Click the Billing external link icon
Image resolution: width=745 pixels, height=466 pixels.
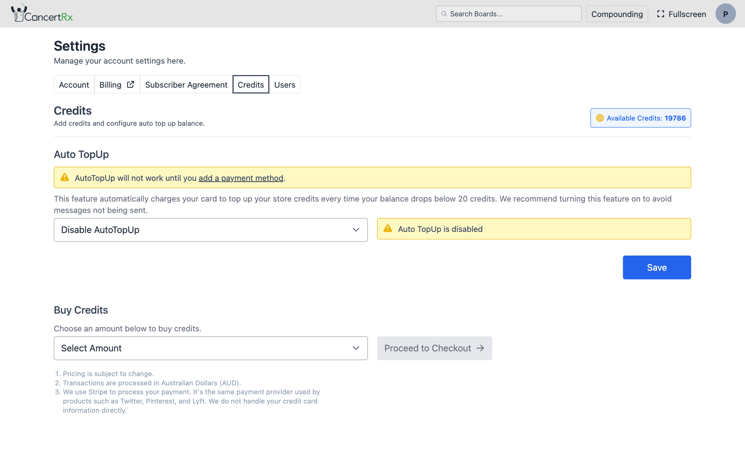pos(130,84)
